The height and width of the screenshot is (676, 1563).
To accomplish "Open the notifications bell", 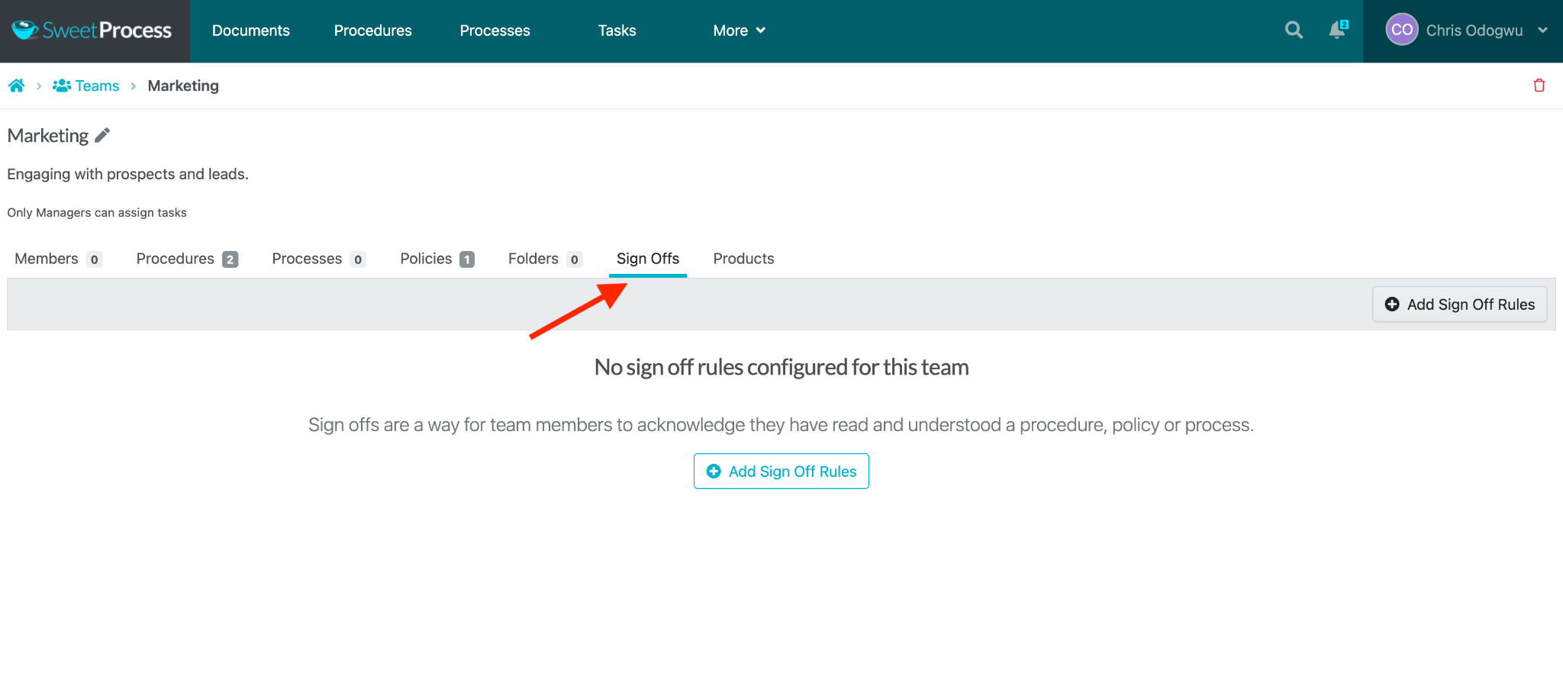I will click(1336, 31).
